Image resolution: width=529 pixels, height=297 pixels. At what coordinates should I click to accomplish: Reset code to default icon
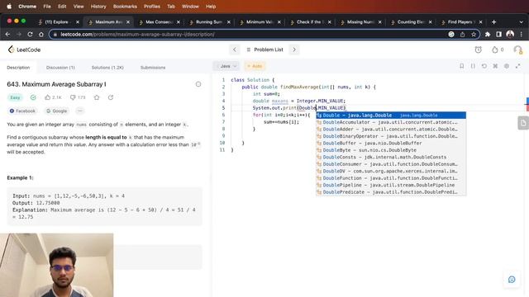tap(484, 66)
